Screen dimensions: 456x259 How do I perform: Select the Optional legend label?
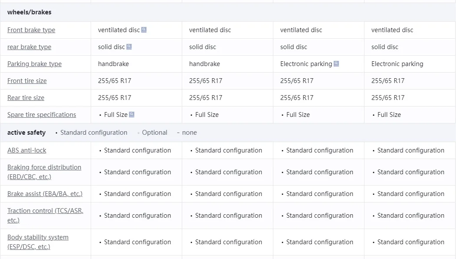pos(154,133)
